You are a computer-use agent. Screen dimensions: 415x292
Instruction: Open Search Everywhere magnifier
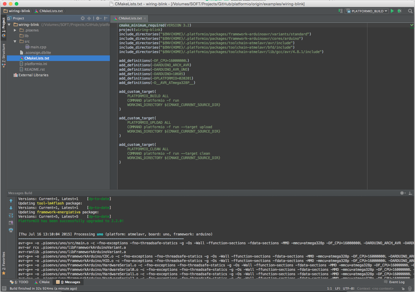(410, 11)
